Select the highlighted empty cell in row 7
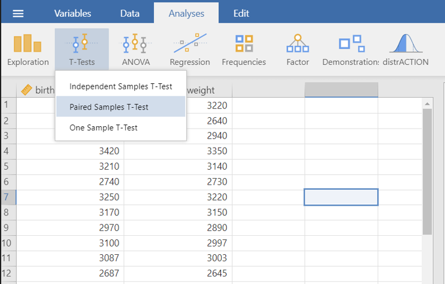This screenshot has height=284, width=445. [x=341, y=197]
